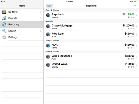Click the Recurring title in header
Viewport: 139px width, 104px height.
point(91,6)
